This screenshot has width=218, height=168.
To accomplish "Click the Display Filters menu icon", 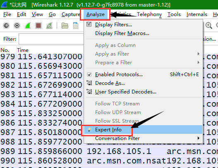I will pyautogui.click(x=89, y=24).
